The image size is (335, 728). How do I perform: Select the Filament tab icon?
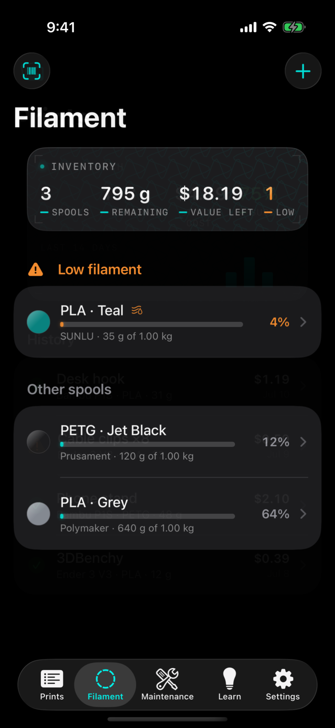click(x=105, y=679)
